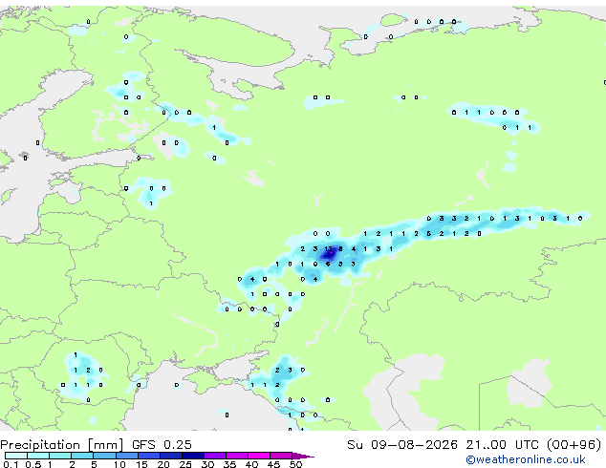Click the '21..00 UTC' time text
Image resolution: width=606 pixels, height=468 pixels.
(x=502, y=445)
